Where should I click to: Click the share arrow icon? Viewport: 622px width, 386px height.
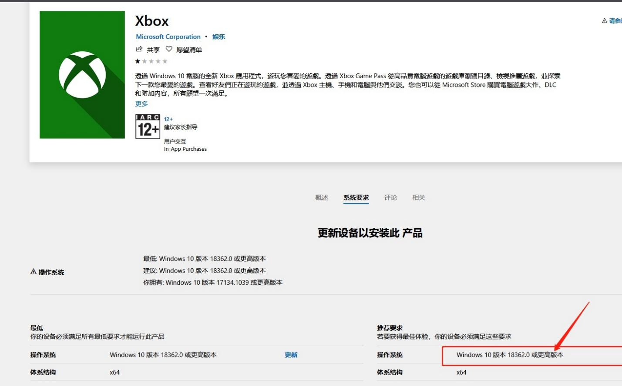139,49
